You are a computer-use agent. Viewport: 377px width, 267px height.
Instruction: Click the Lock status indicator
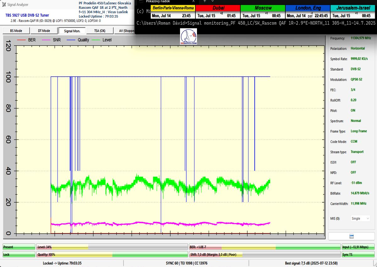(x=19, y=254)
